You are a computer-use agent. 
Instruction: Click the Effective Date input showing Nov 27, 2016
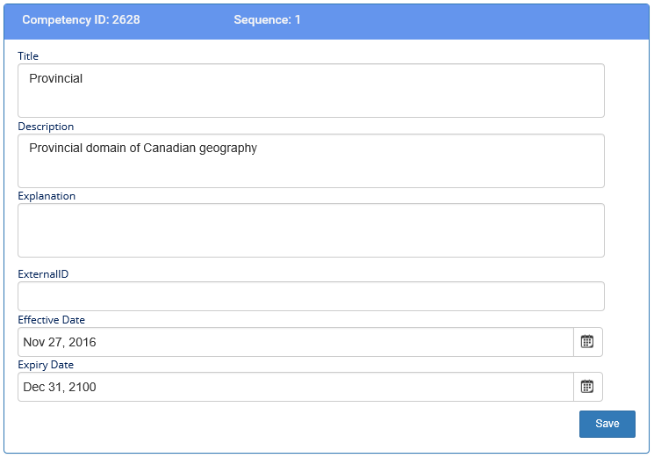(295, 342)
